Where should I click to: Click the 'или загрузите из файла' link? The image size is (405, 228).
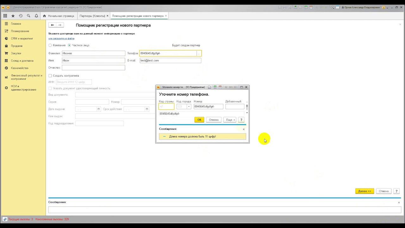tap(61, 39)
